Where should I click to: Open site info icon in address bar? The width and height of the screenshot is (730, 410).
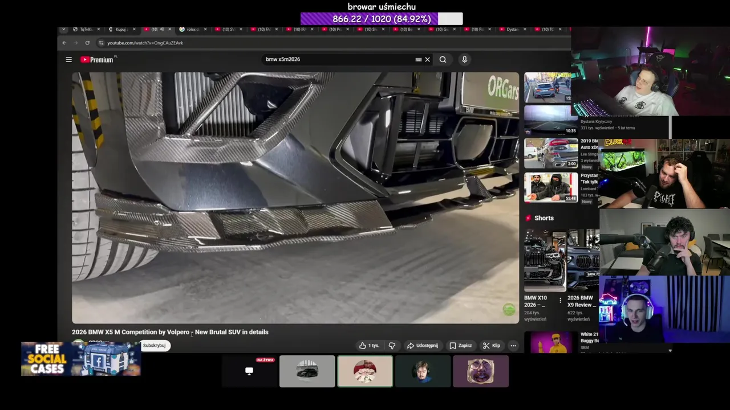click(101, 43)
